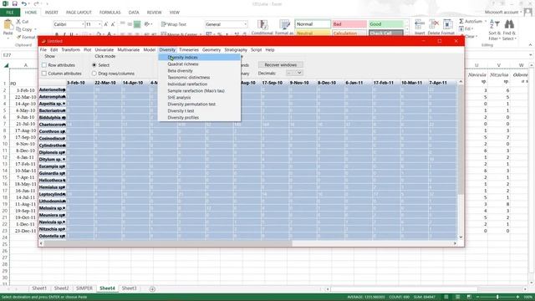Click the Copy icon in the Clipboard group

(x=18, y=29)
